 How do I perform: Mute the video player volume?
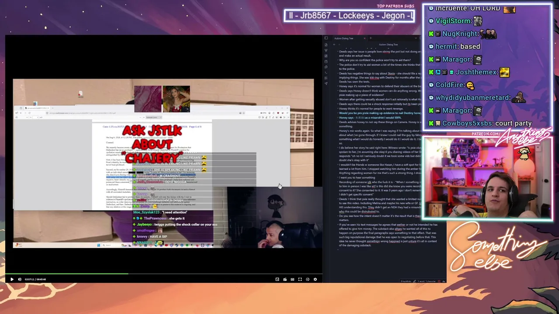coord(20,279)
